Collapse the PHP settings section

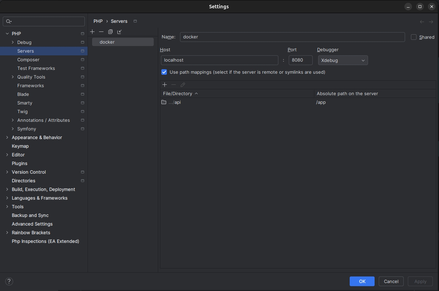click(x=7, y=34)
